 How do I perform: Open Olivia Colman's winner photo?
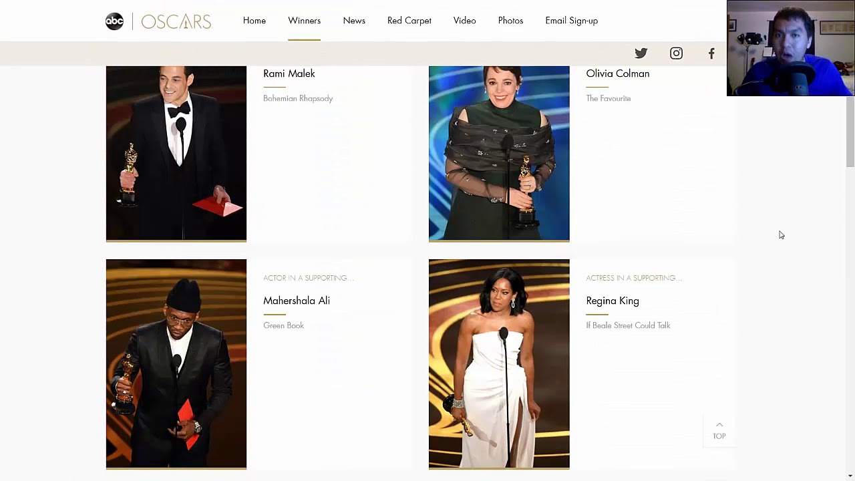point(499,153)
